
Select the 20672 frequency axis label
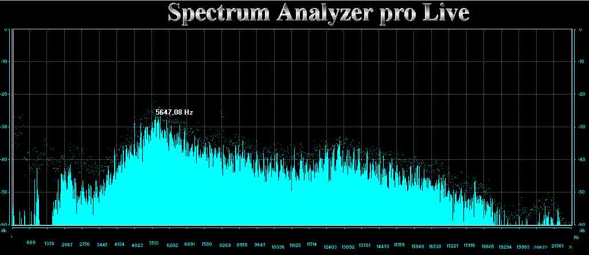click(540, 247)
